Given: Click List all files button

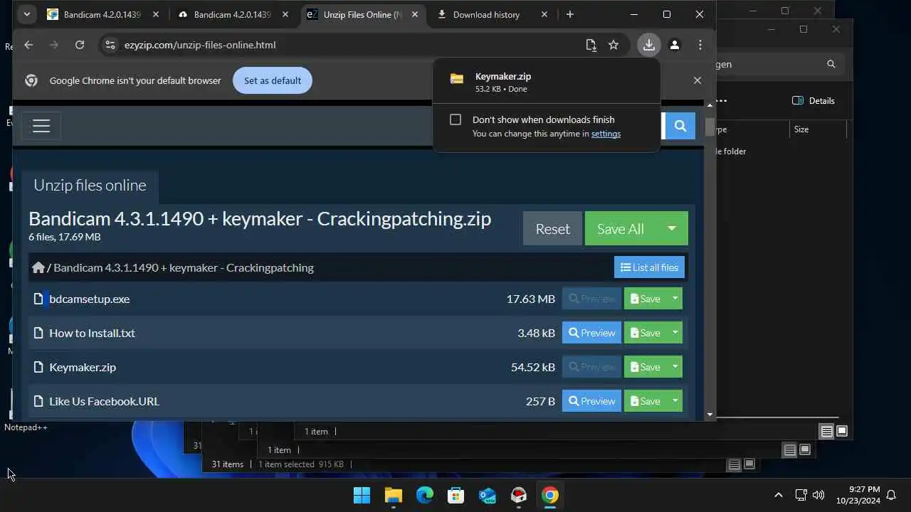Looking at the screenshot, I should pos(649,267).
